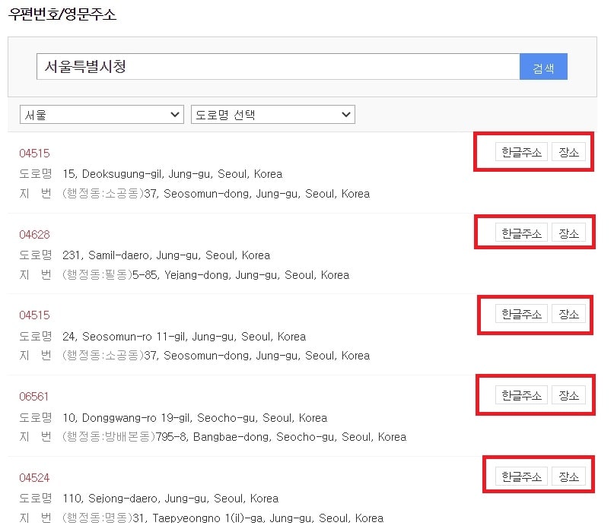Open the 서울 region dropdown
Screen dimensions: 614x532
pyautogui.click(x=102, y=114)
